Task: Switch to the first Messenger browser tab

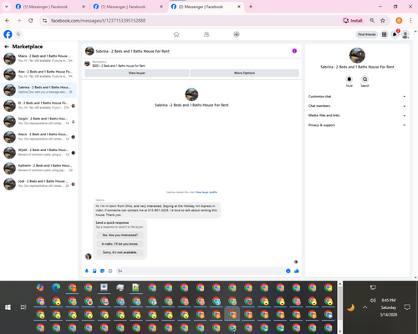Action: coord(50,7)
